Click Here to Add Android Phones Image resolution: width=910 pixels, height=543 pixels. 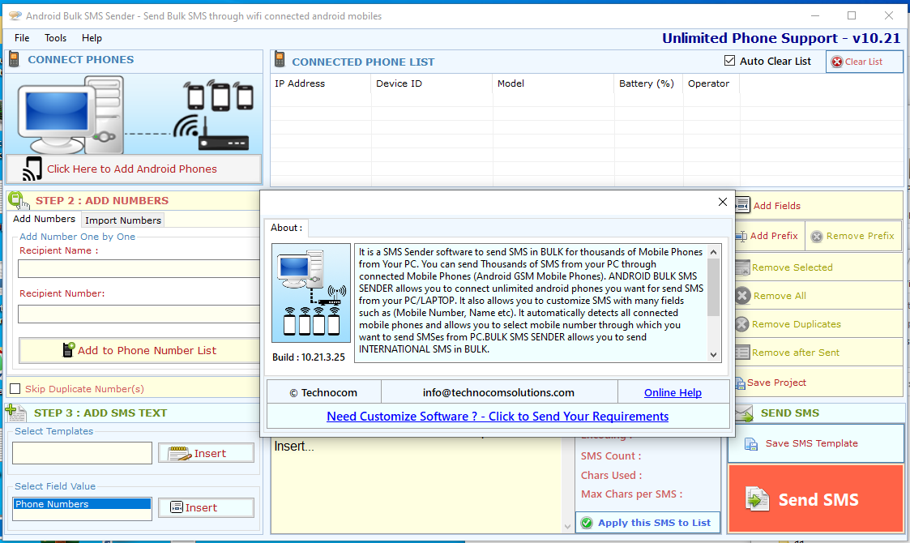coord(134,169)
